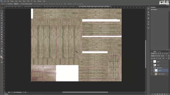Open the Character panel icon in dock
Image resolution: width=170 pixels, height=95 pixels.
tap(148, 22)
